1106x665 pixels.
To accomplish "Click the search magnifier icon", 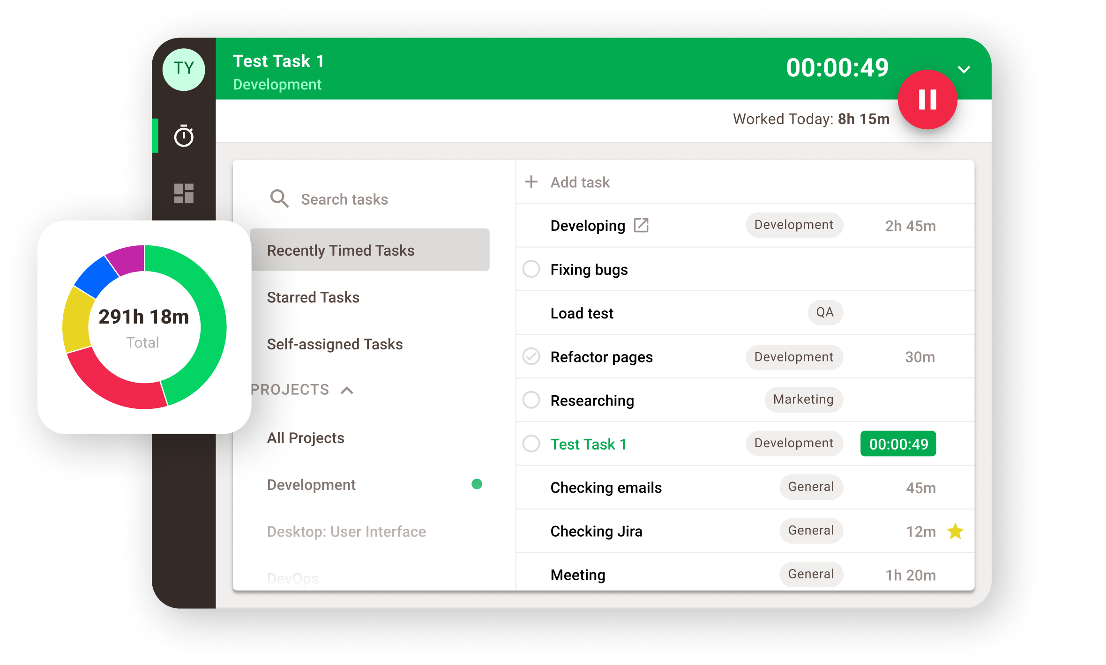I will coord(279,199).
